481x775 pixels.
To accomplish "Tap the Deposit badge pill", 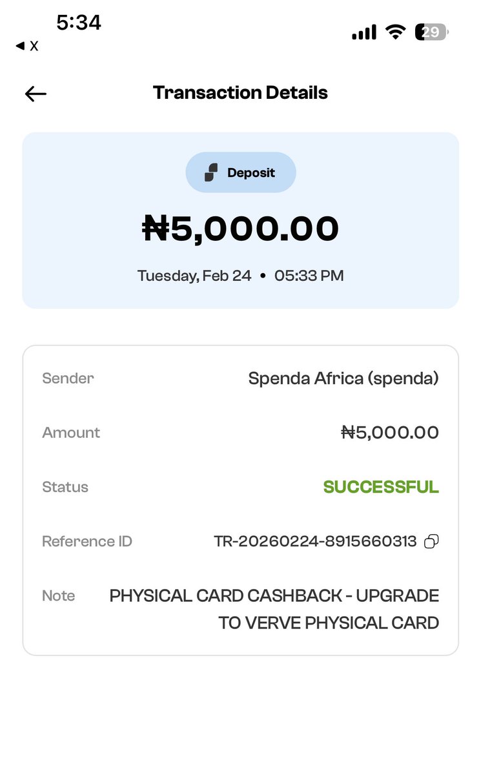I will [x=241, y=172].
